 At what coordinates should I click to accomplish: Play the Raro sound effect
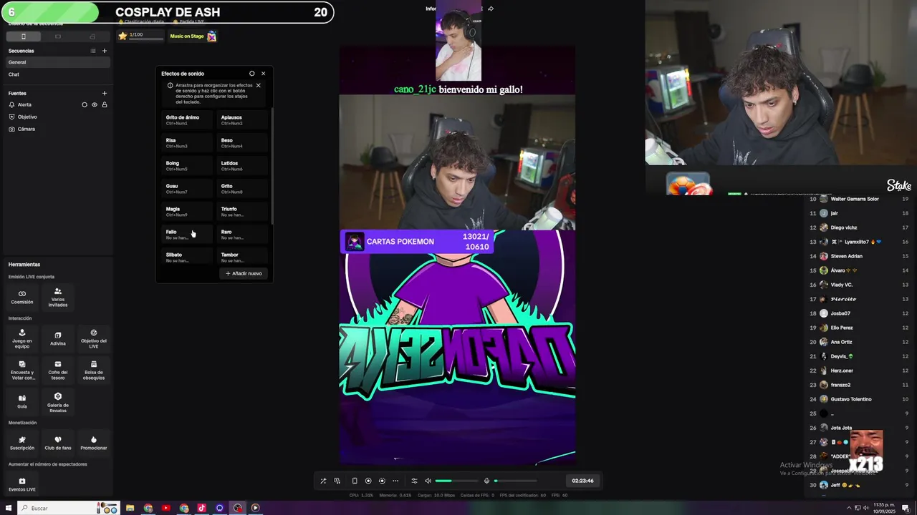pos(242,234)
